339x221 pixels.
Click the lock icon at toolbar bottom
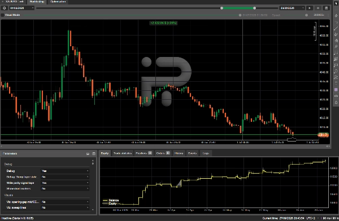[x=336, y=102]
